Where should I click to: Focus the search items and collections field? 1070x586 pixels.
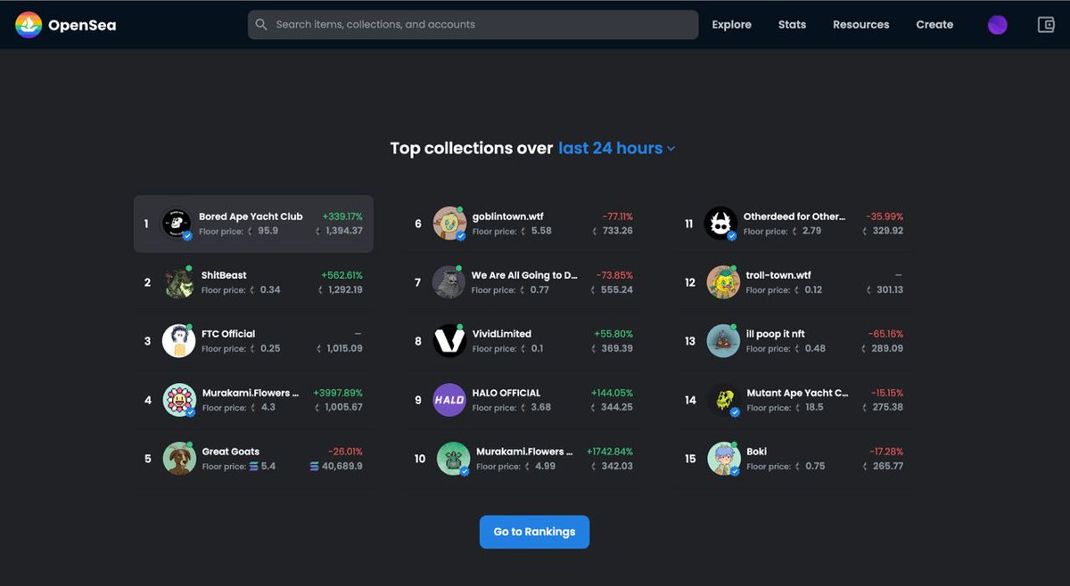pos(473,25)
